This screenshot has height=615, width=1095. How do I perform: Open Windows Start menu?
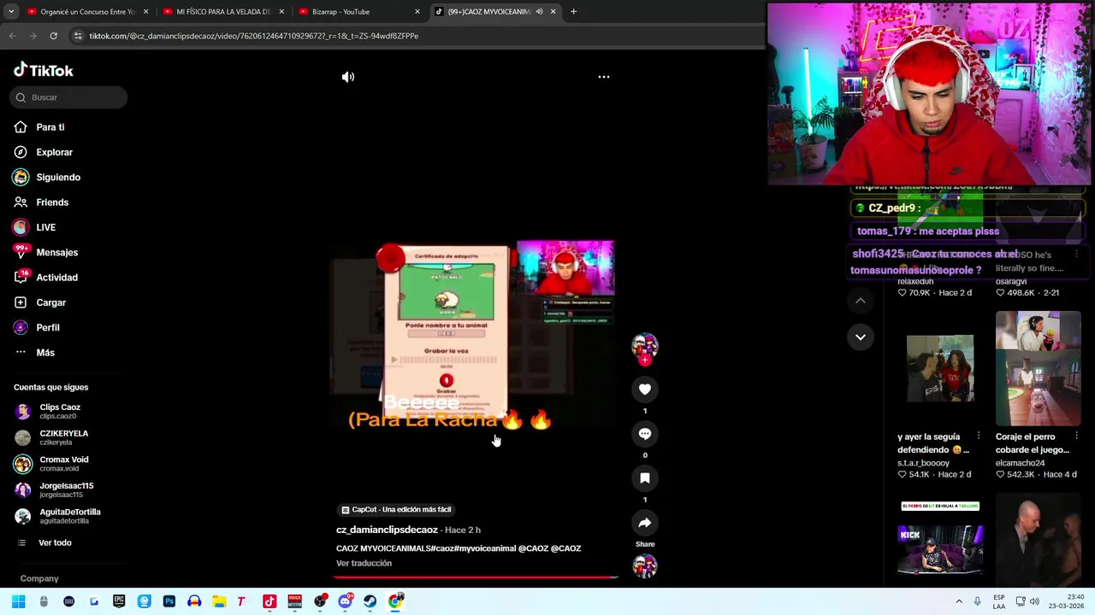(x=18, y=601)
